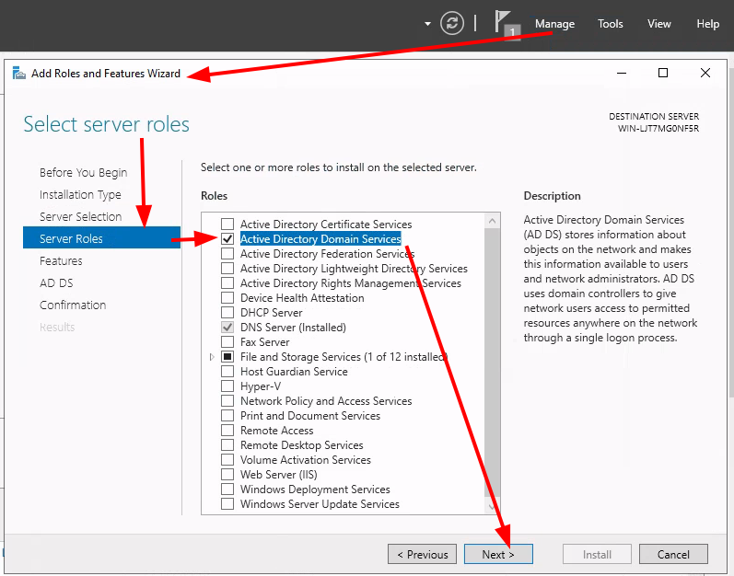734x576 pixels.
Task: Go to the Confirmation step
Action: click(x=73, y=305)
